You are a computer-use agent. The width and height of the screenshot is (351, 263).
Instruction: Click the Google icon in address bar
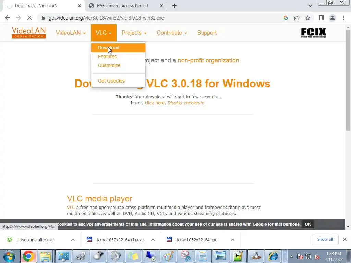286,18
